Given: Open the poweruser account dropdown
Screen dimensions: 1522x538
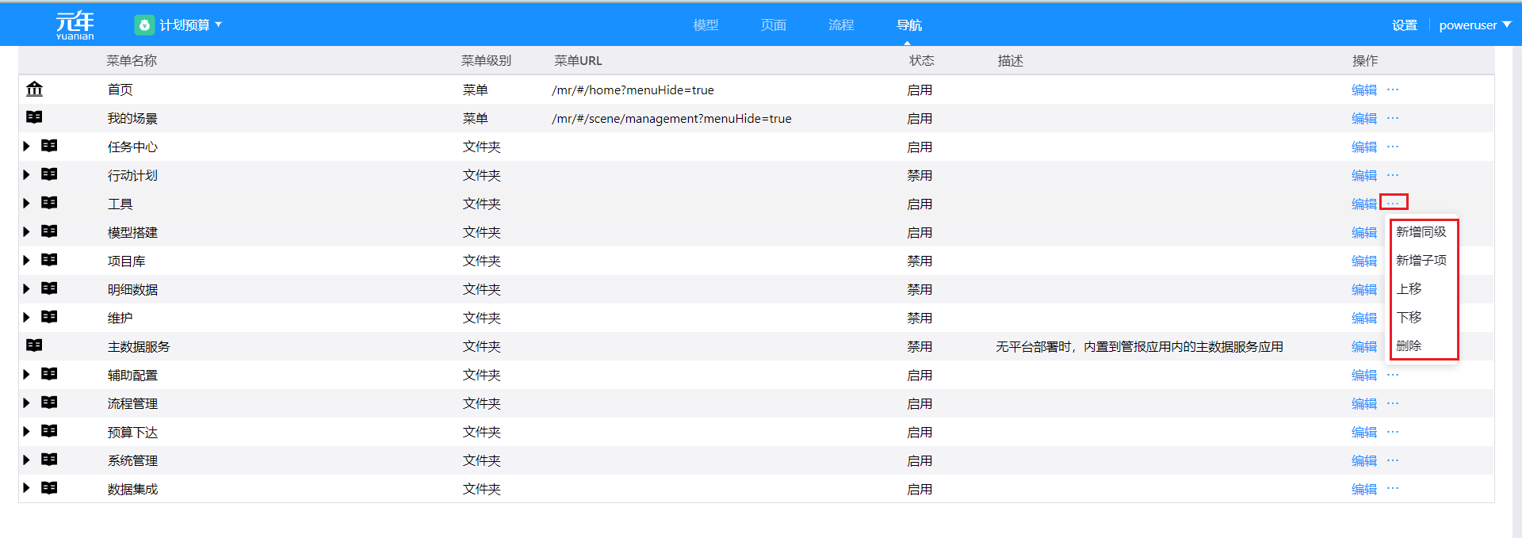Looking at the screenshot, I should 1474,25.
